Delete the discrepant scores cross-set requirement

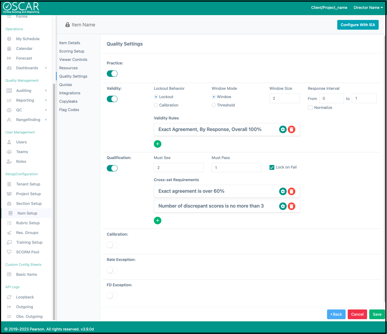(x=292, y=206)
